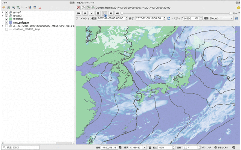Select animated temporal navigation icon

tap(88, 7)
